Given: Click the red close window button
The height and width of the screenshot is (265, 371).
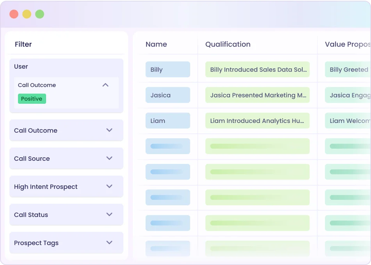Looking at the screenshot, I should click(14, 14).
